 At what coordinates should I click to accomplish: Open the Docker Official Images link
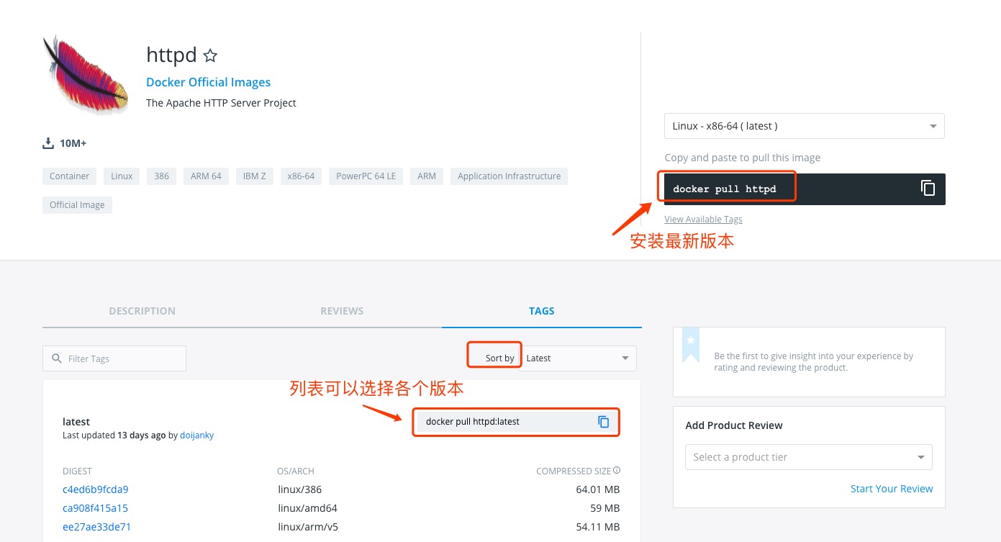(x=208, y=81)
